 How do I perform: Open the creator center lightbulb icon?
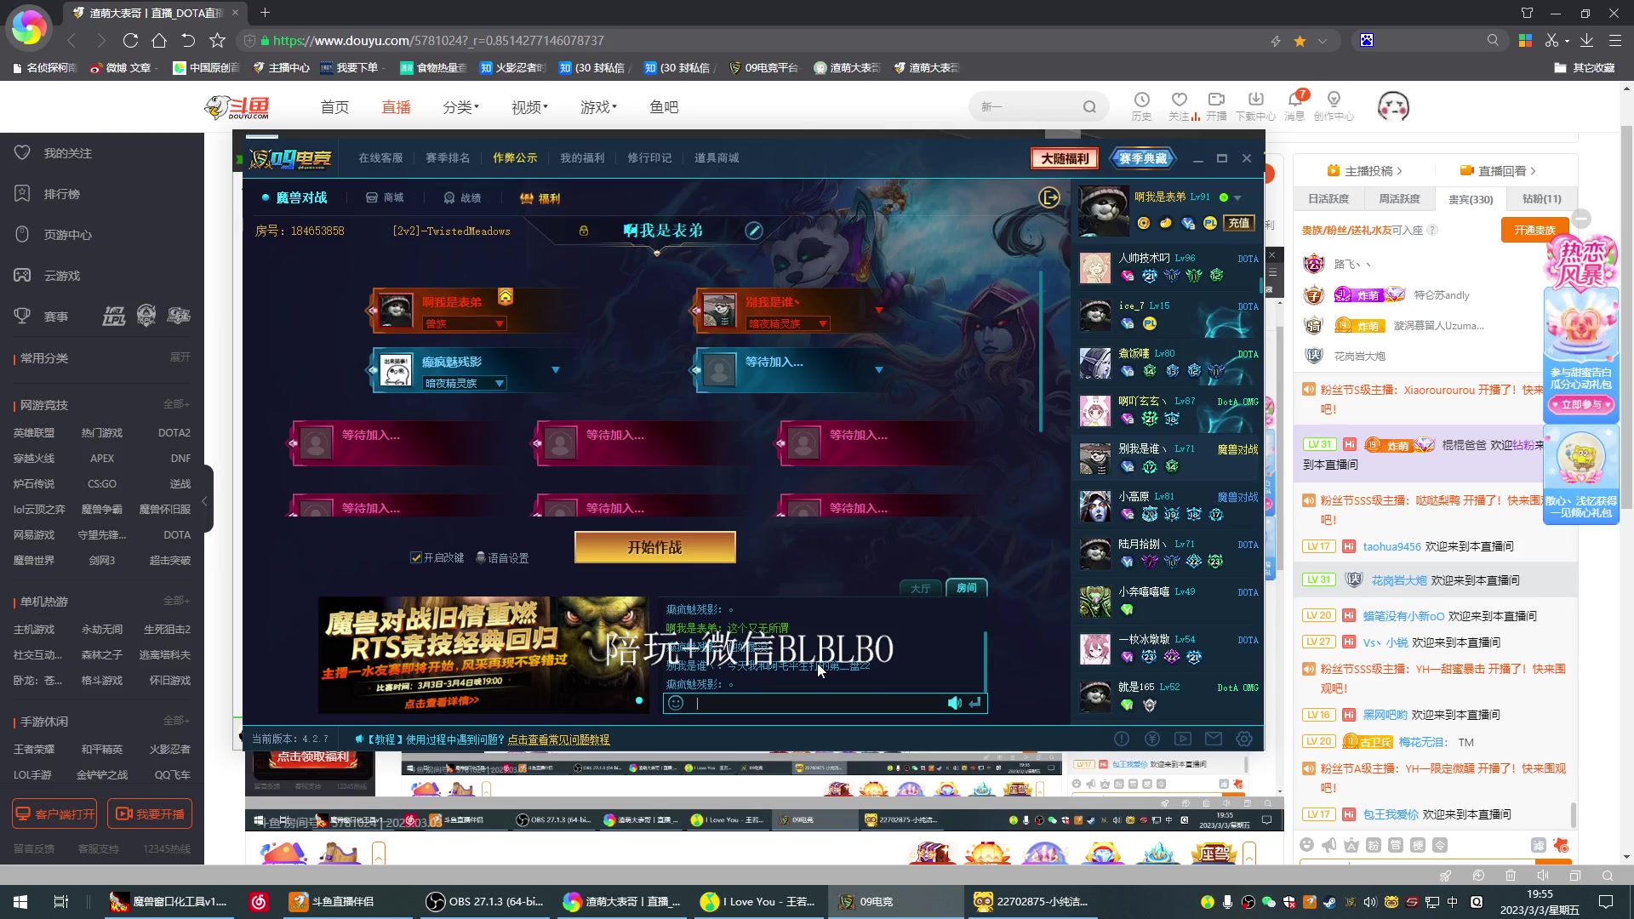point(1334,100)
